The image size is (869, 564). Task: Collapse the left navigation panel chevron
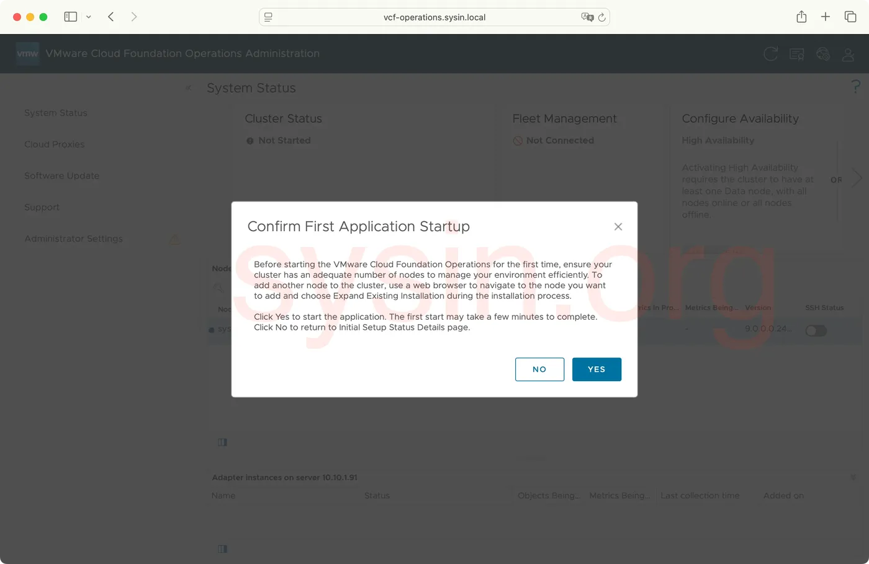point(188,88)
